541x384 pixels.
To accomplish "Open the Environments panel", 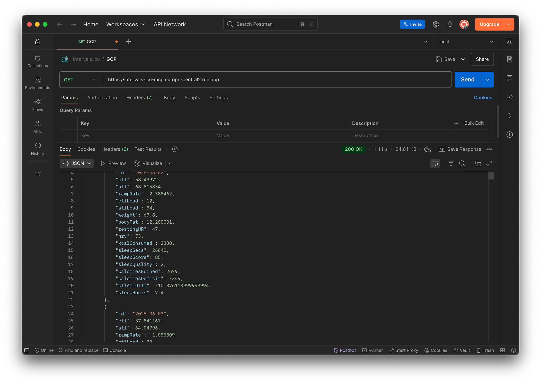I will point(37,83).
